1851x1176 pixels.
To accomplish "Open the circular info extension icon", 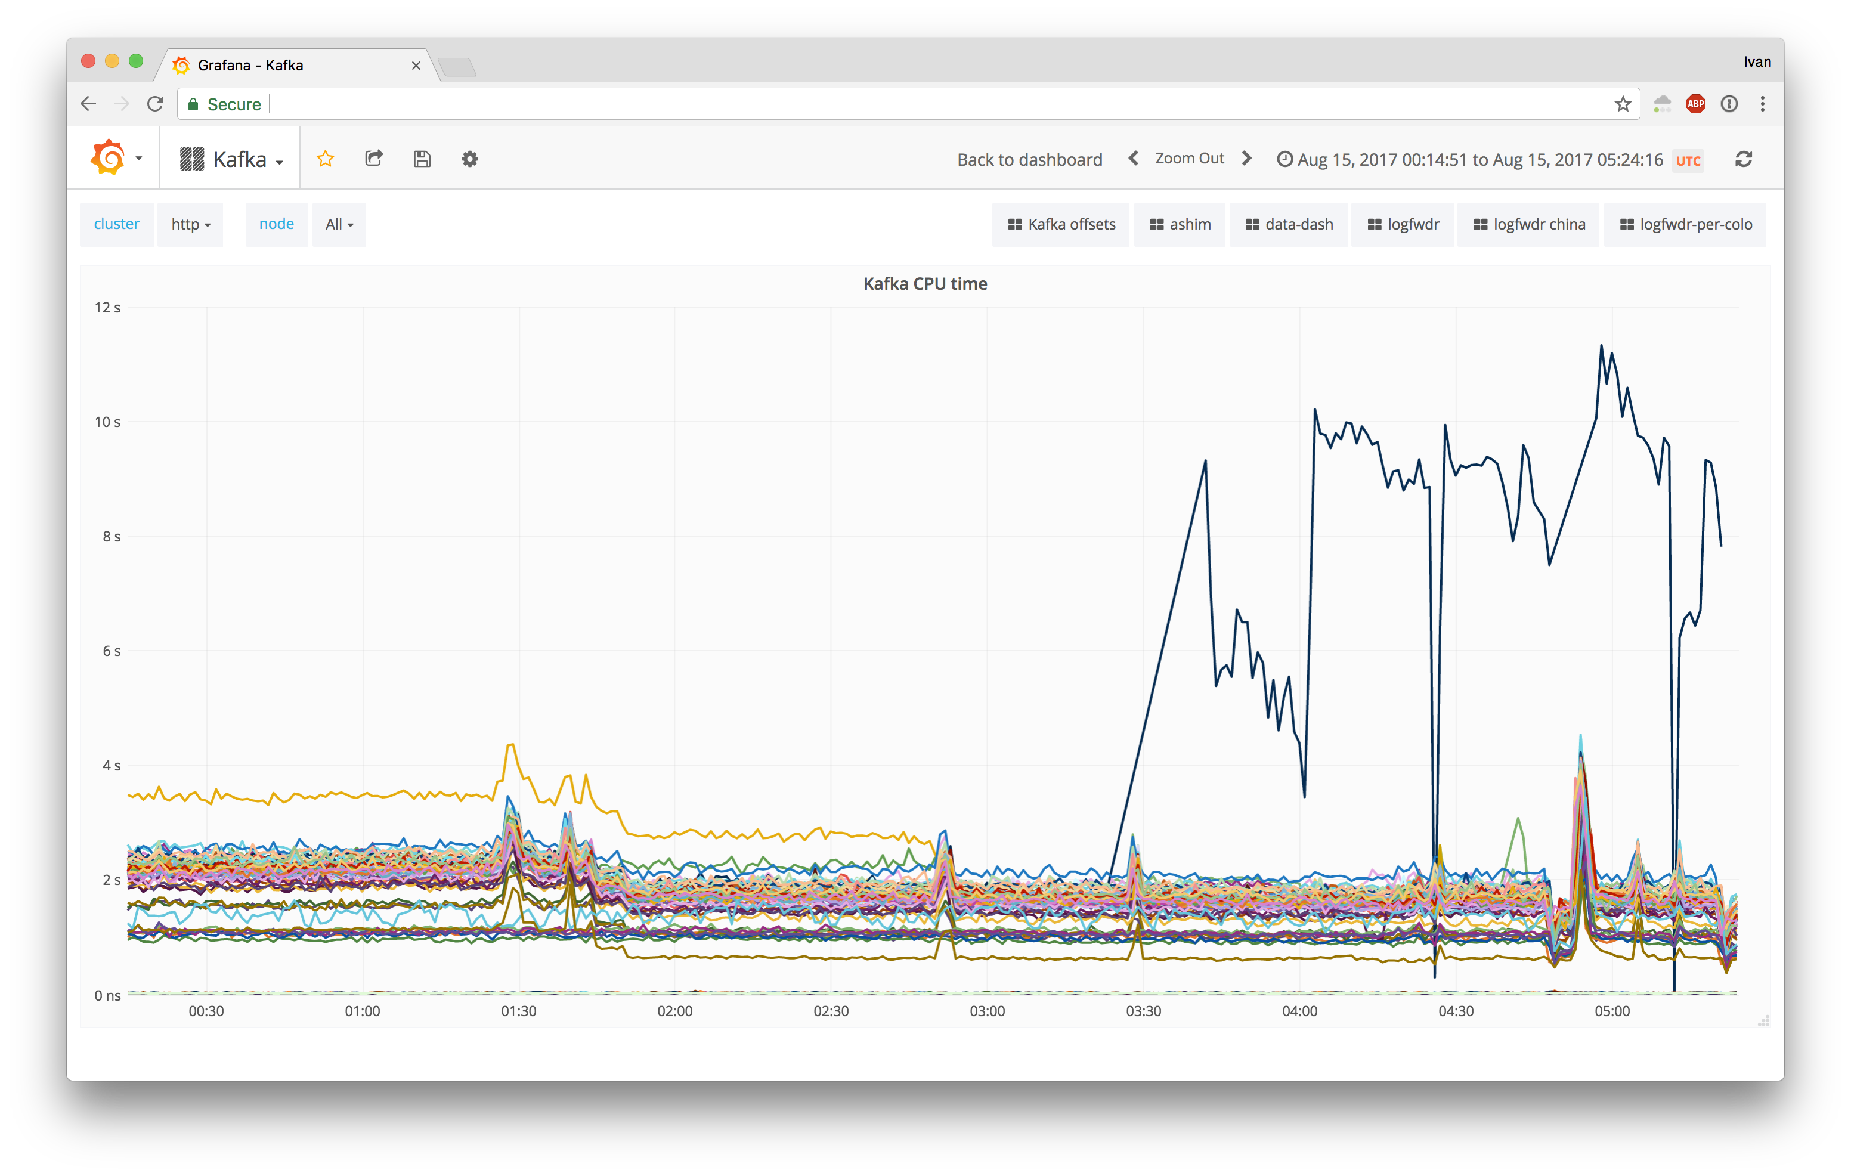I will [1729, 104].
